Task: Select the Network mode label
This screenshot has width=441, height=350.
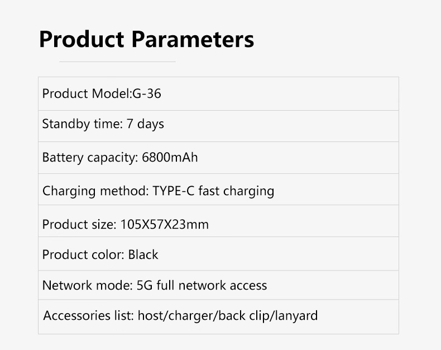Action: pyautogui.click(x=87, y=285)
